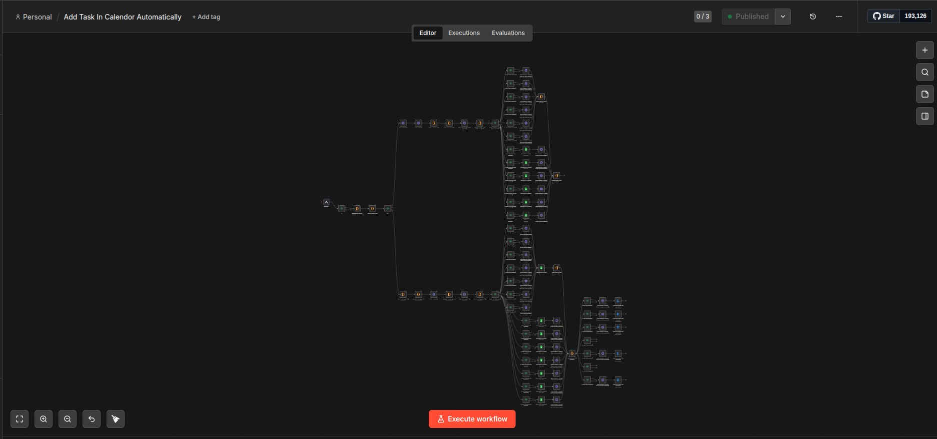Viewport: 937px width, 439px height.
Task: Click the fit-to-view canvas icon
Action: point(20,419)
